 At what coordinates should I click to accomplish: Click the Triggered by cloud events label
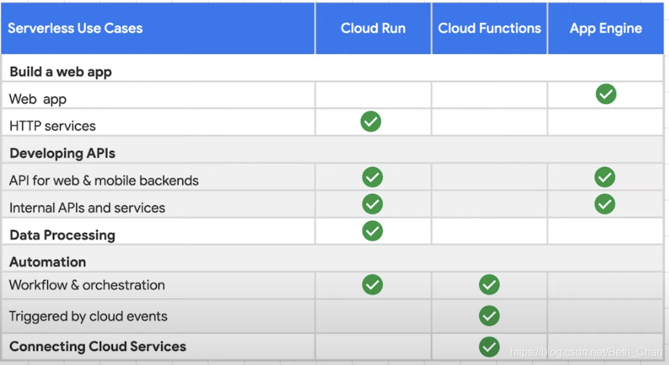click(88, 316)
